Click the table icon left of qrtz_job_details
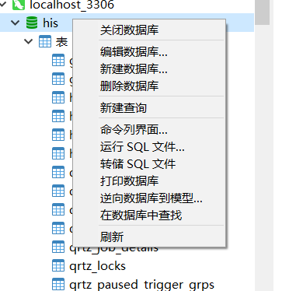Screen dimensions: 296x291 point(58,247)
